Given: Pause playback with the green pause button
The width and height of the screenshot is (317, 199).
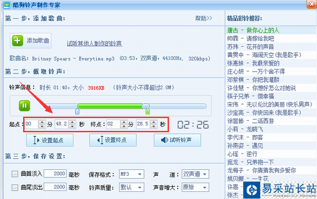Looking at the screenshot, I should click(x=24, y=105).
